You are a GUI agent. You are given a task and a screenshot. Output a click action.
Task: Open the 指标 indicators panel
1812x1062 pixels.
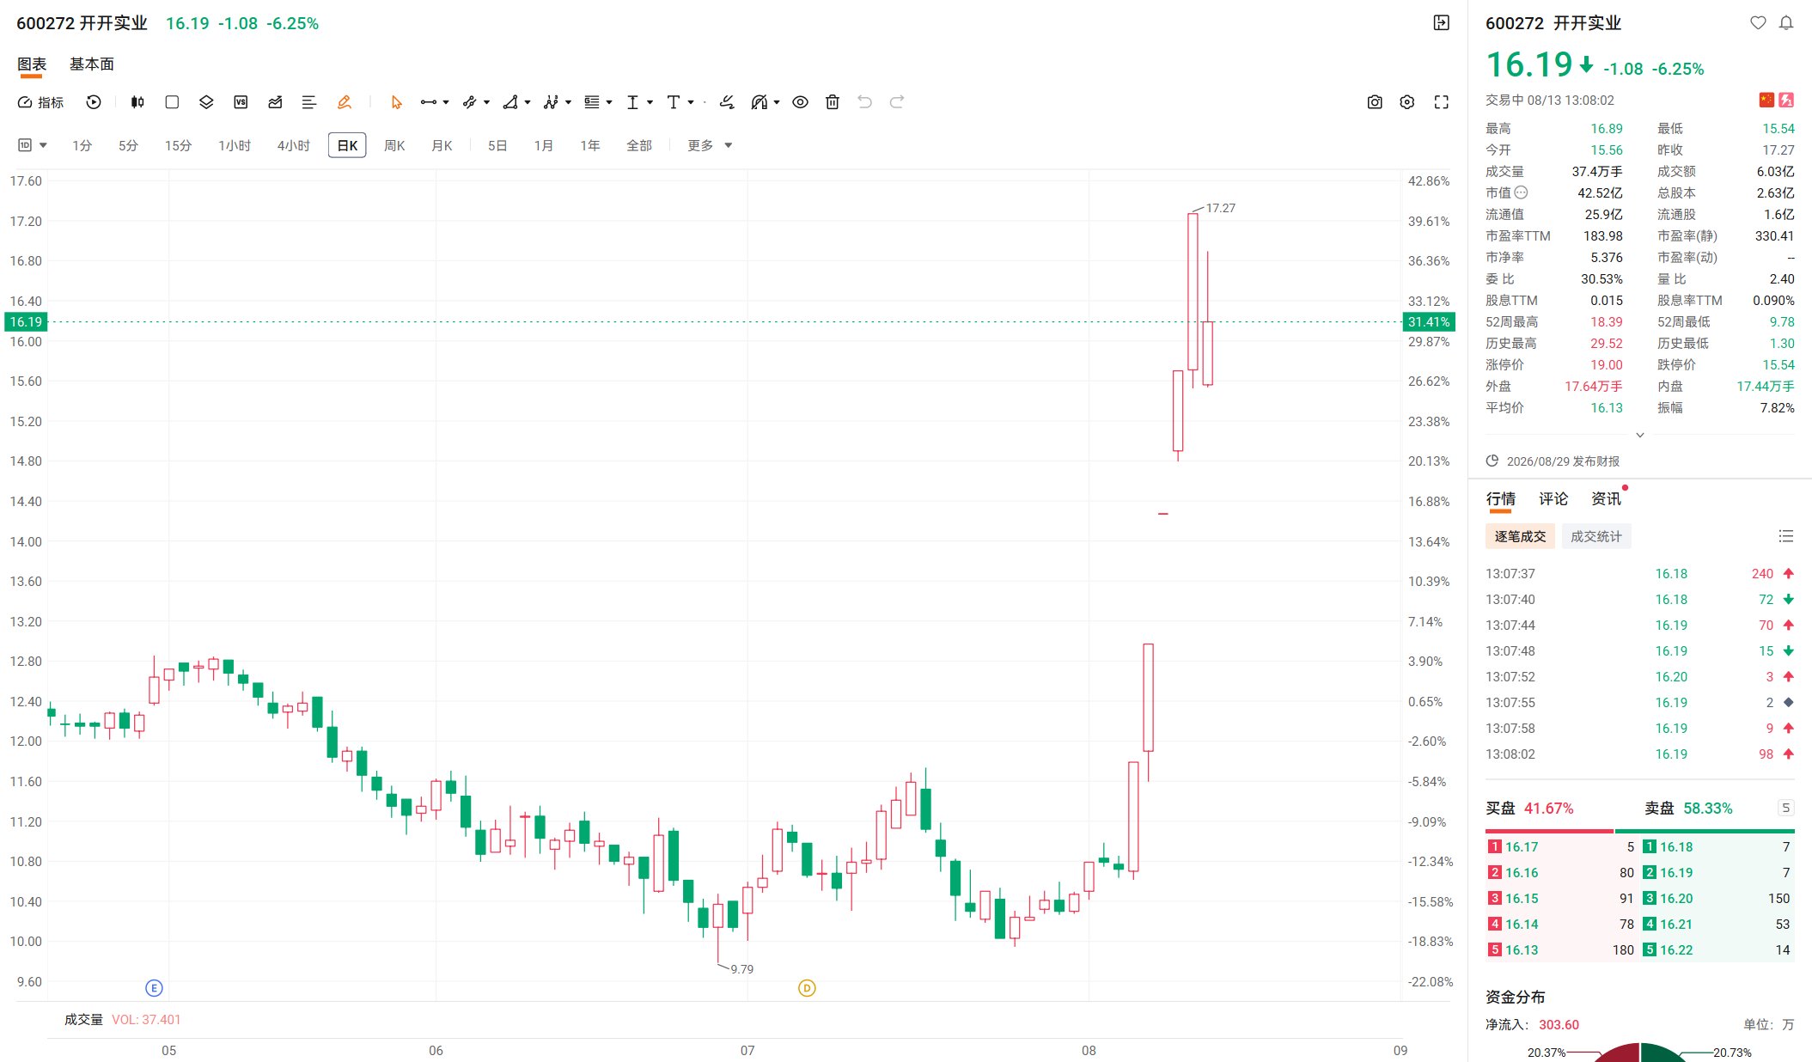41,102
